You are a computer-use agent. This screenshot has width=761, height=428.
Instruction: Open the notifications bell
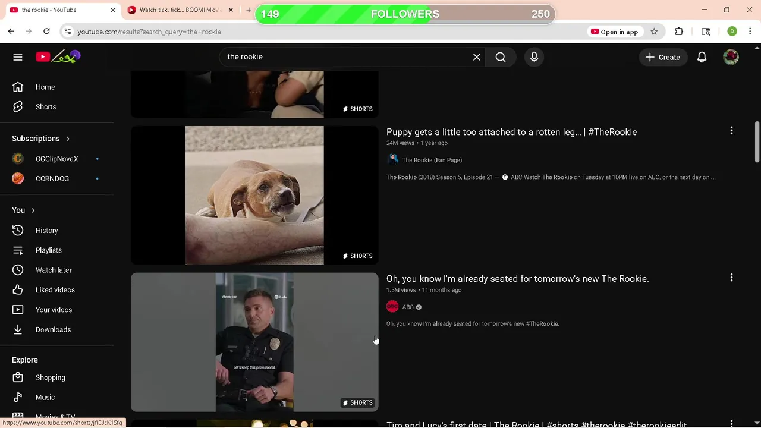(x=702, y=57)
